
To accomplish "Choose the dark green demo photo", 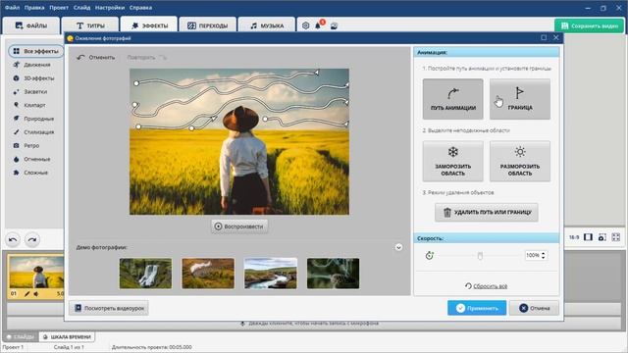I will coord(334,274).
